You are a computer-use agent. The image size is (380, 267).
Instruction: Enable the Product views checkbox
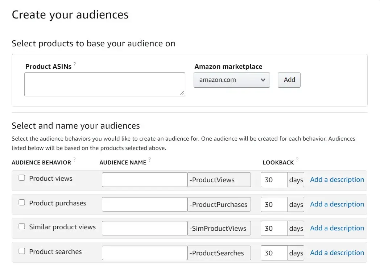(x=22, y=178)
